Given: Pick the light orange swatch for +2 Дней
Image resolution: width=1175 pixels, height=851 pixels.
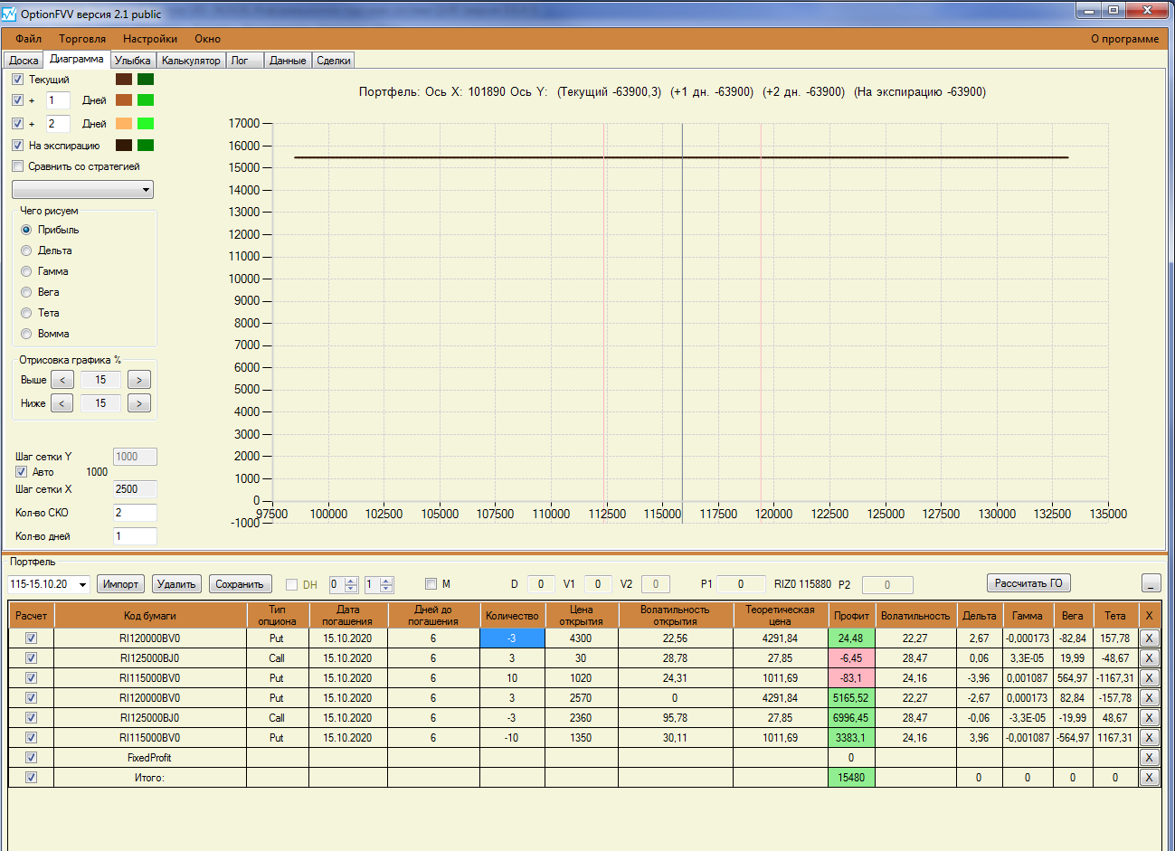Looking at the screenshot, I should 124,123.
